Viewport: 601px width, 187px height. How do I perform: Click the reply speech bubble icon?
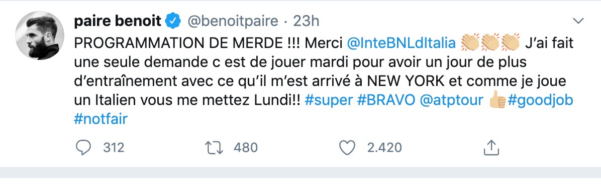click(83, 147)
